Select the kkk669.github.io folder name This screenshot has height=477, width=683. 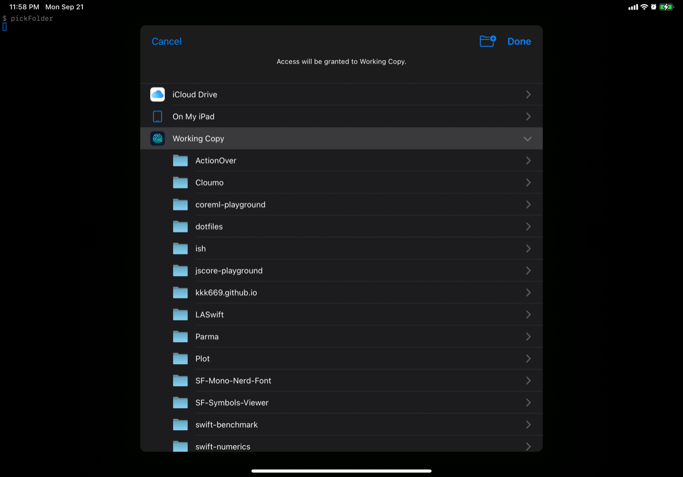[226, 293]
